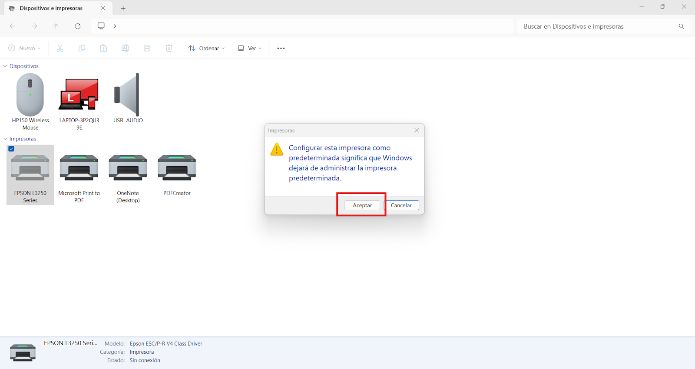Close the Impresoras dialog with X

[x=417, y=131]
